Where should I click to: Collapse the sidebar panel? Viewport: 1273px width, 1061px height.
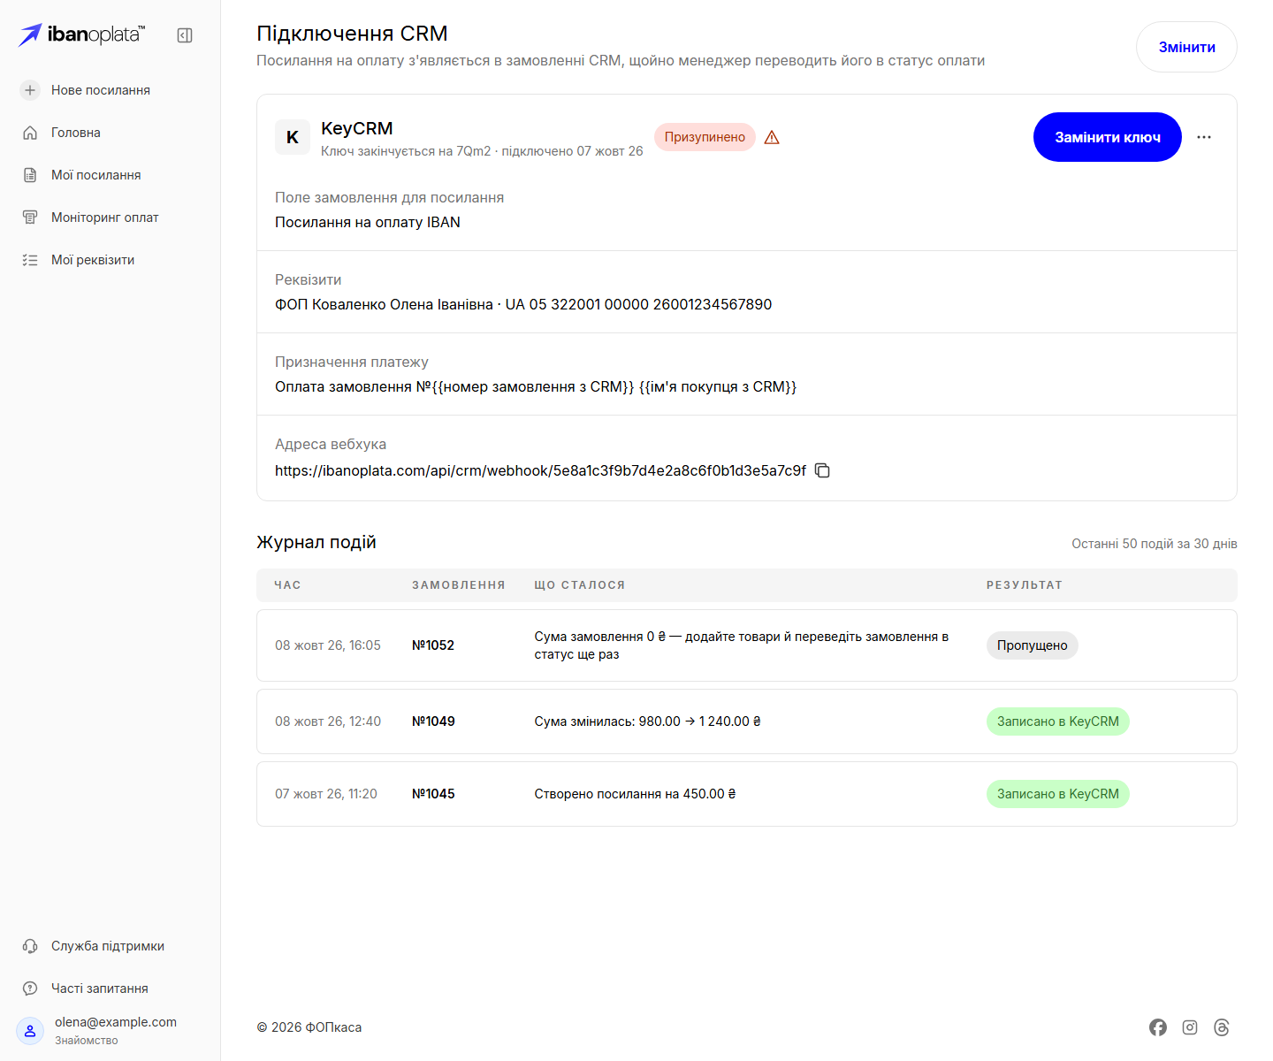point(185,35)
